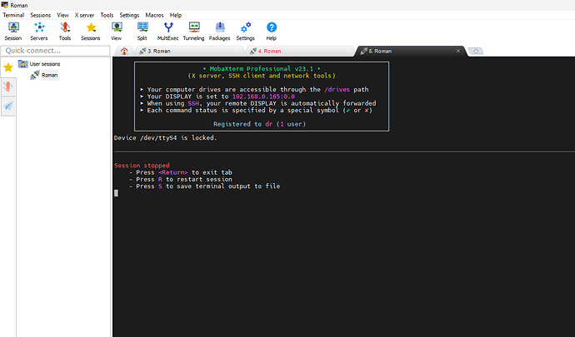Click 'Device /dev/ttyS4 is locked.' text

pyautogui.click(x=165, y=138)
